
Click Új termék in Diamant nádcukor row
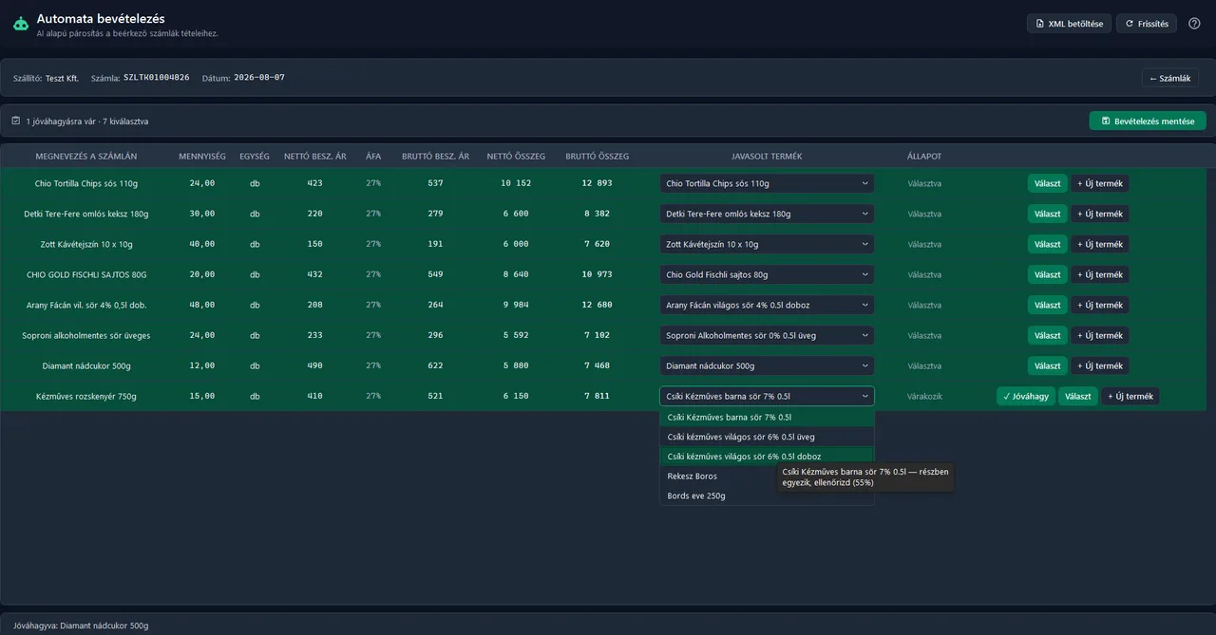pos(1100,365)
